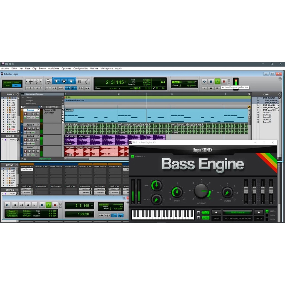Enable SPOT edit mode
Viewport: 285px width, 285px height.
coord(16,82)
